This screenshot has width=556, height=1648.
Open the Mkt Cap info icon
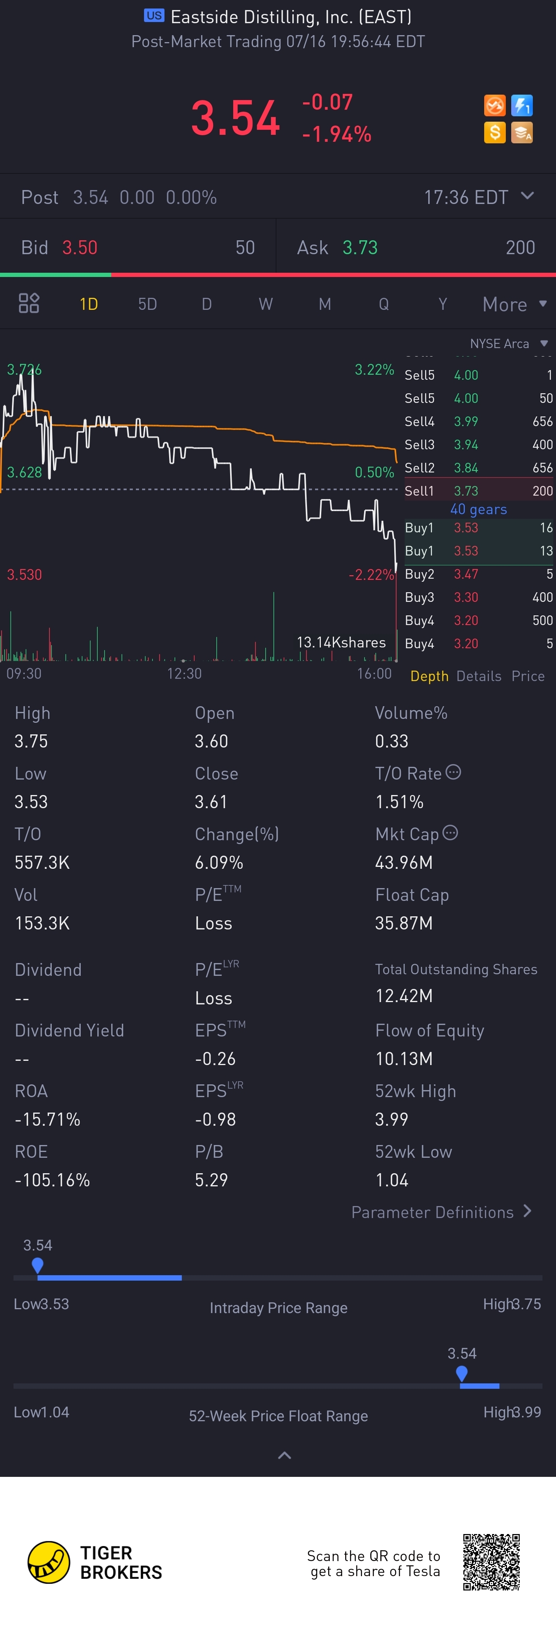click(x=450, y=833)
